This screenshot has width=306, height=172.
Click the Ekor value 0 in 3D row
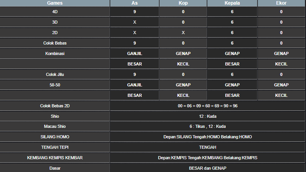click(x=282, y=22)
